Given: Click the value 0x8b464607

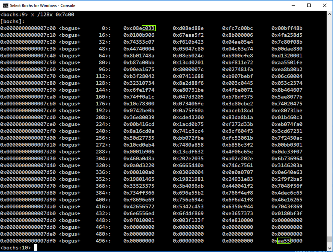Looking at the screenshot, I should coord(287,90).
